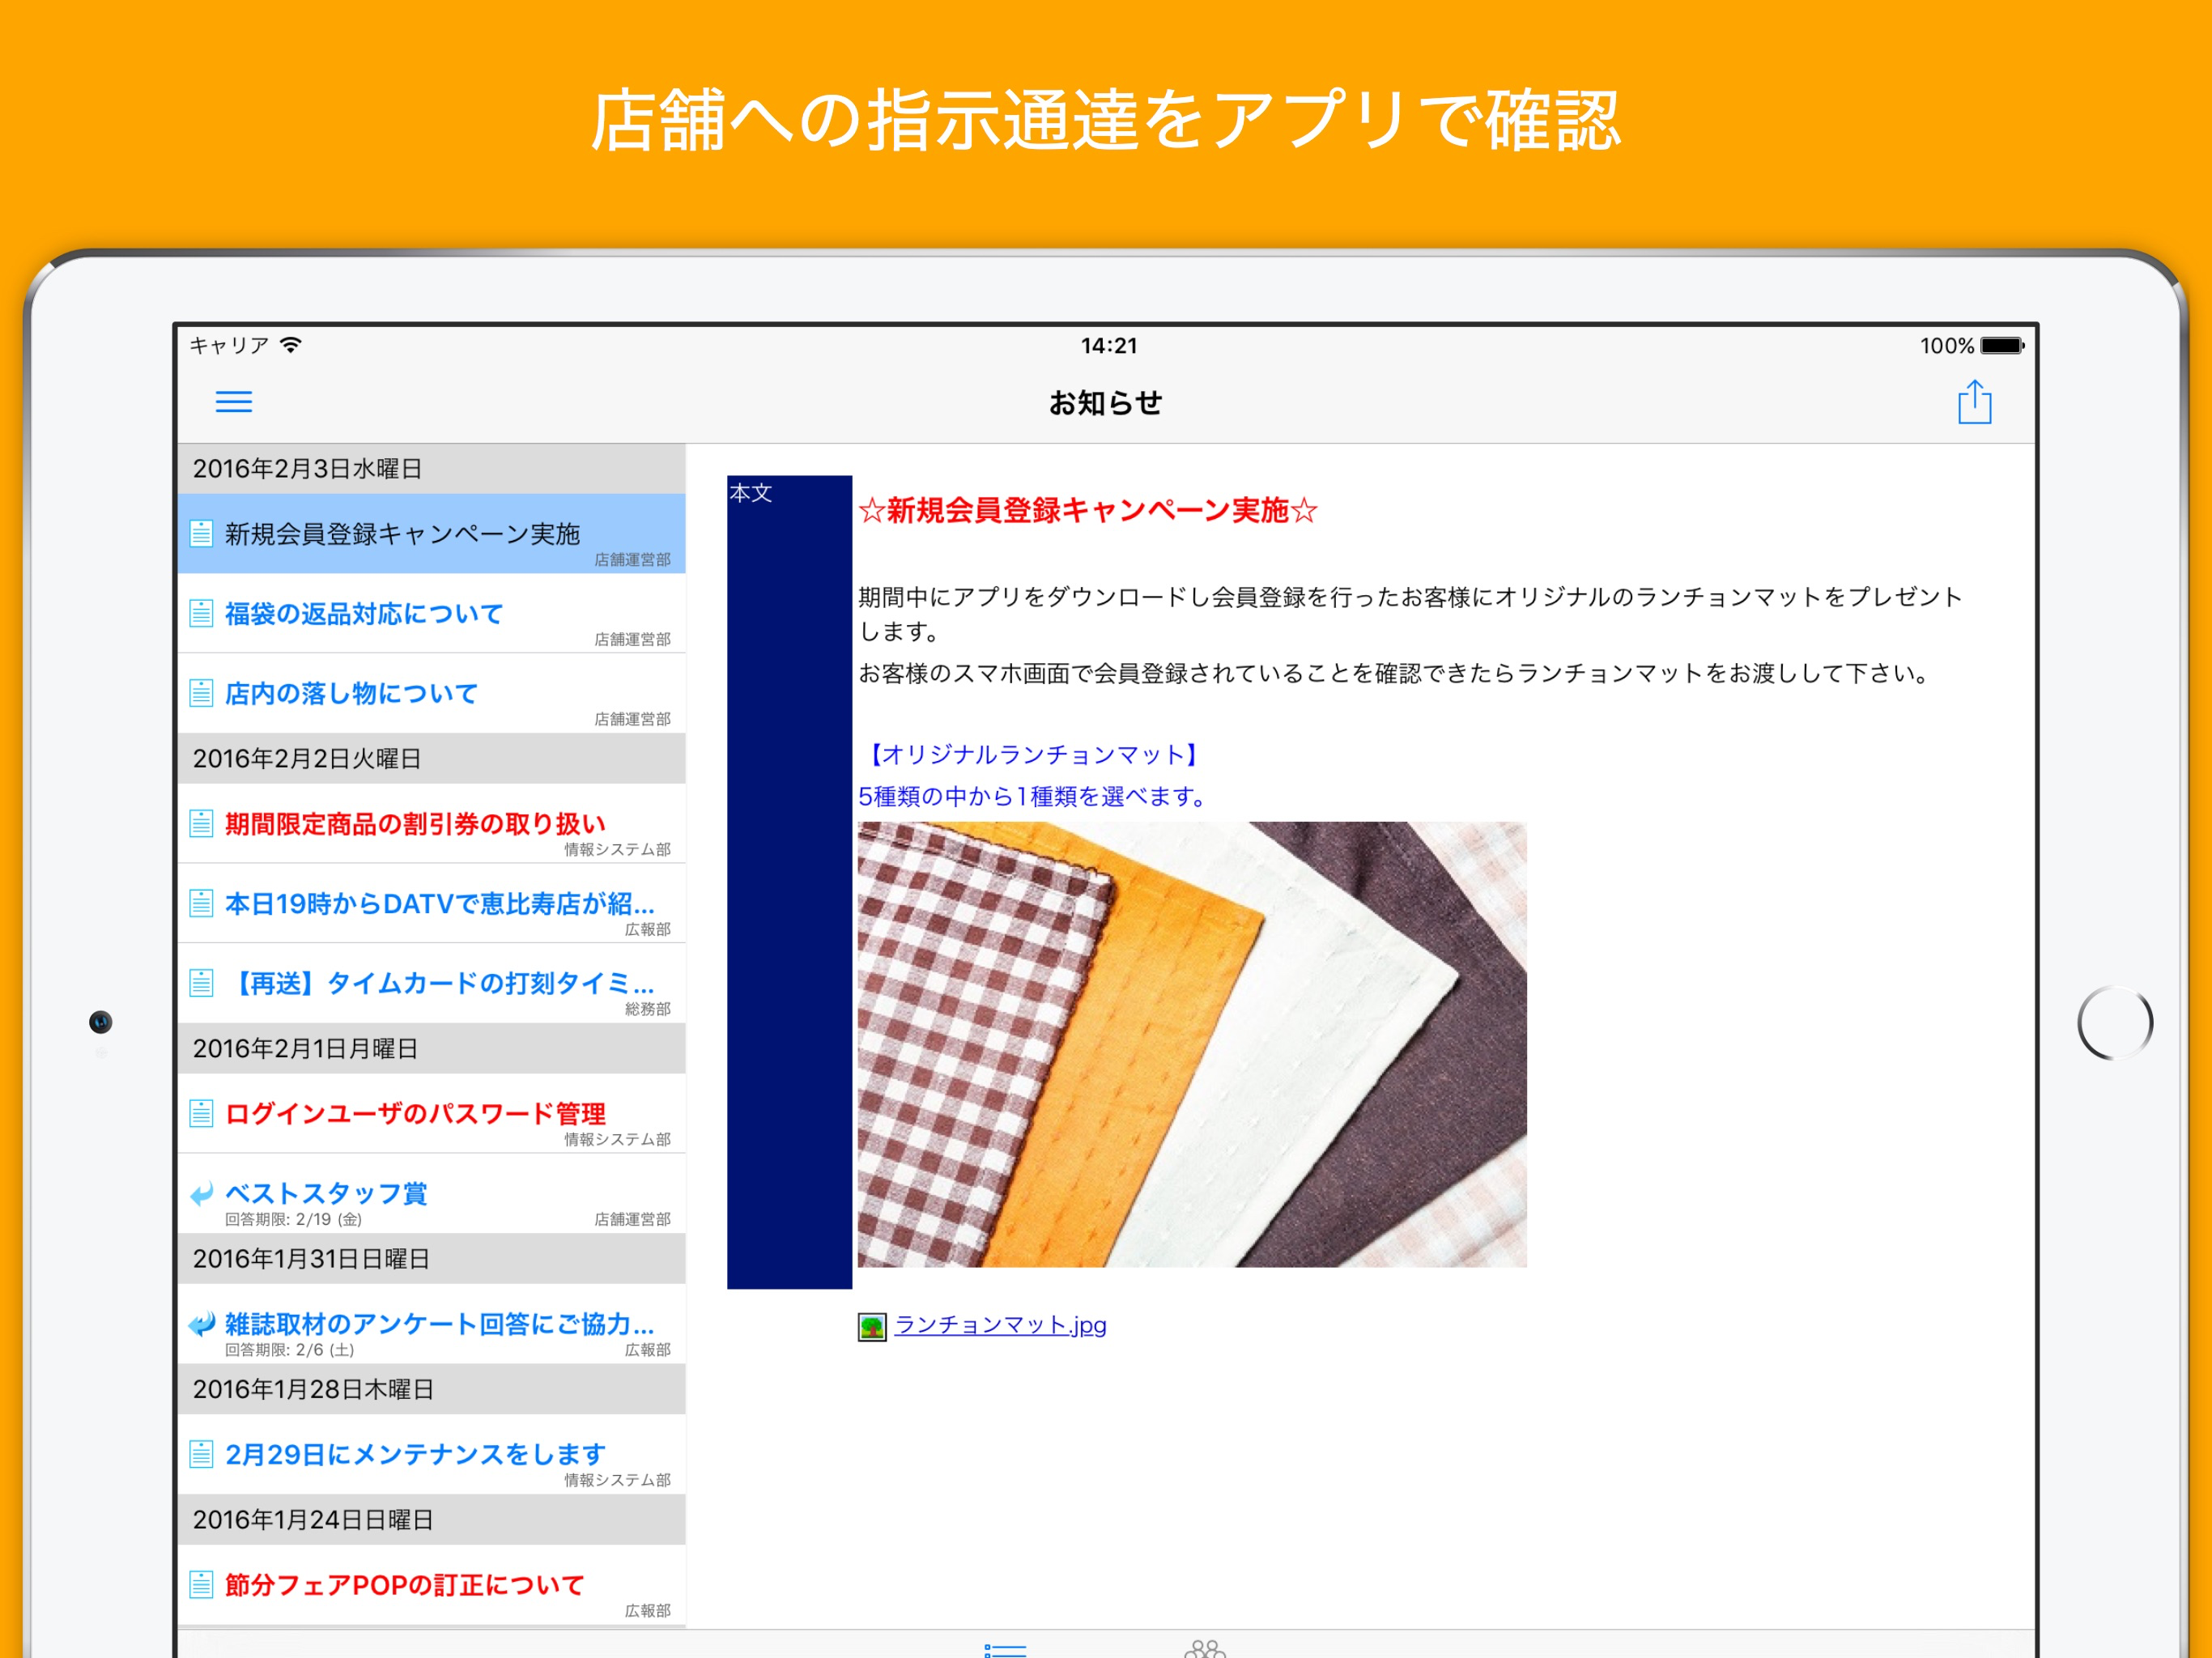Open survey ベストスタッフ賞
The image size is (2212, 1658).
coord(432,1194)
